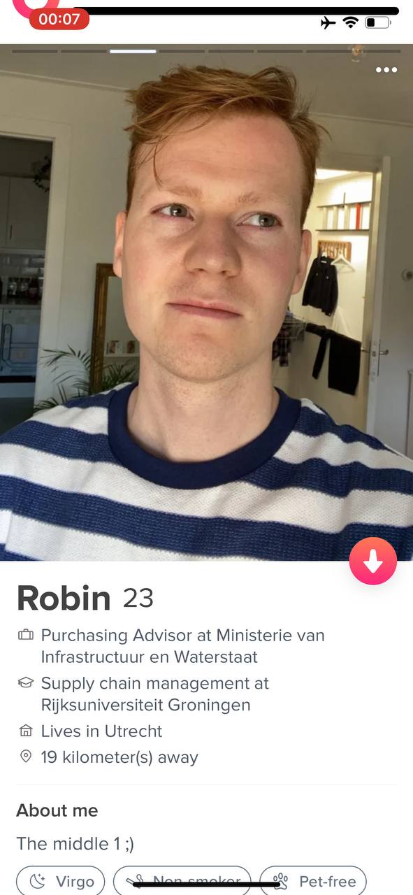Jump to the first photo segment indicator
The height and width of the screenshot is (895, 413).
pos(35,51)
